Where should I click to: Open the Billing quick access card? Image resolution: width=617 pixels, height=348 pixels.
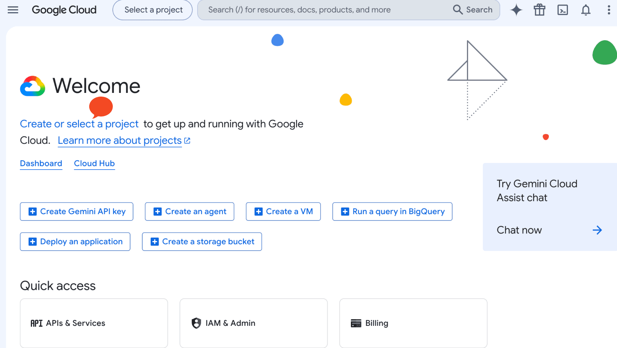tap(413, 323)
